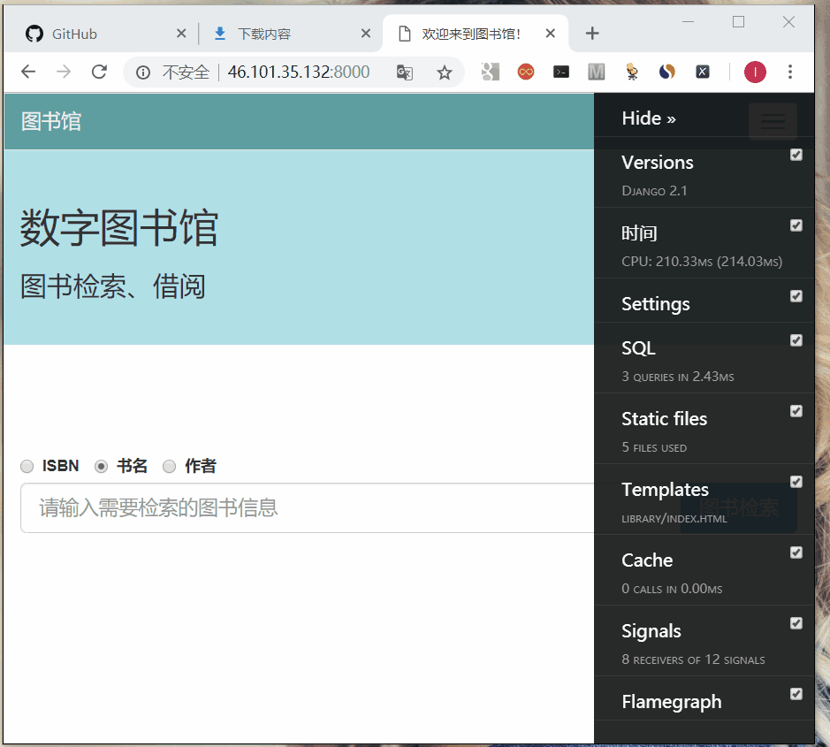
Task: Expand the Signals panel
Action: coord(651,631)
